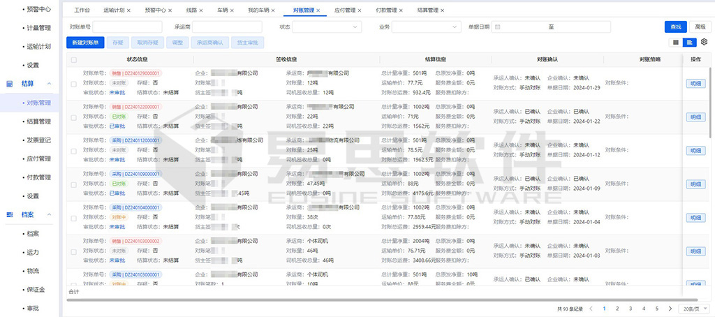Screen dimensions: 715x317
Task: Open the 状态 filter dropdown
Action: [326, 27]
